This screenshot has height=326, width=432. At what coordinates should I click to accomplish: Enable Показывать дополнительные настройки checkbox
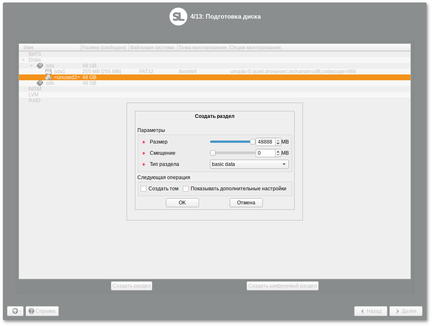point(186,188)
